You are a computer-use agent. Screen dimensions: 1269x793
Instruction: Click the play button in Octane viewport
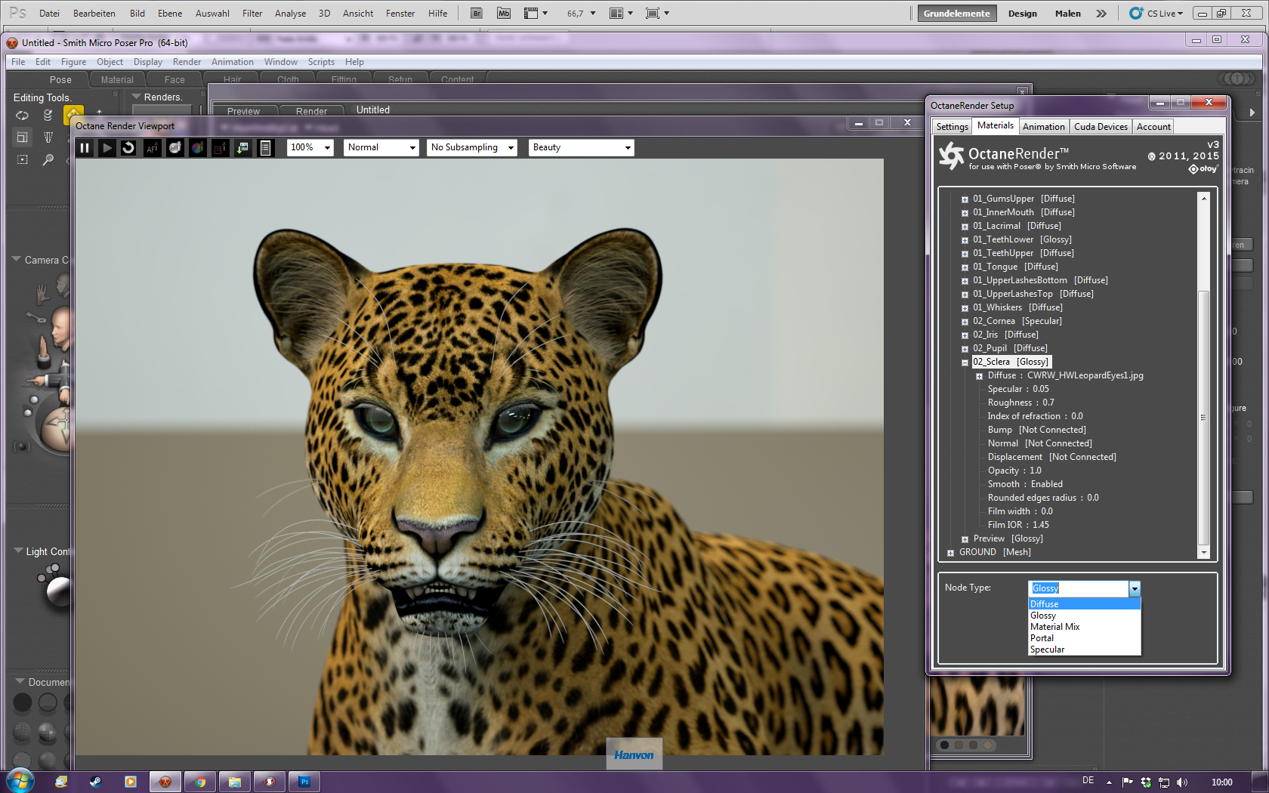pos(107,148)
